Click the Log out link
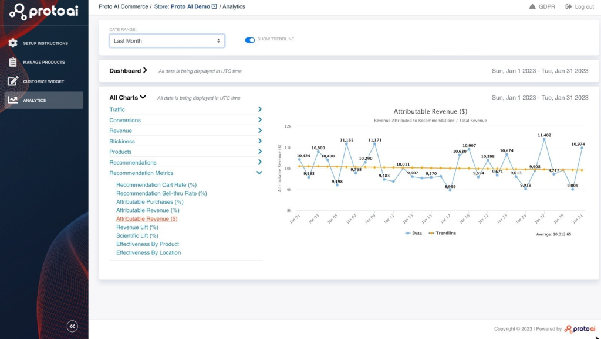The image size is (601, 339). click(584, 6)
